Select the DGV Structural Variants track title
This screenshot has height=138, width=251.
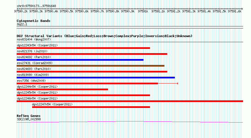pos(105,36)
